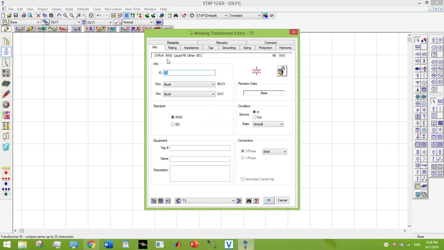Click the red transformer symbol in the dialog
Viewport: 444px width, 250px height.
point(256,71)
